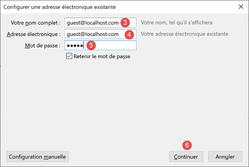Image resolution: width=249 pixels, height=167 pixels.
Task: Click the 'Votre nom complet :' label
Action: coord(36,23)
